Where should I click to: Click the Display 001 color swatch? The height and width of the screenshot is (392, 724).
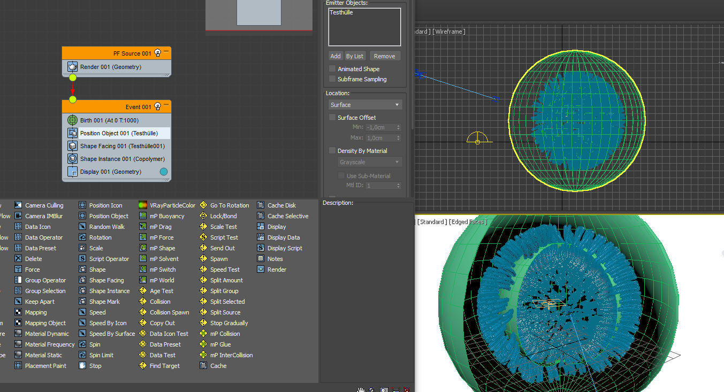point(163,172)
